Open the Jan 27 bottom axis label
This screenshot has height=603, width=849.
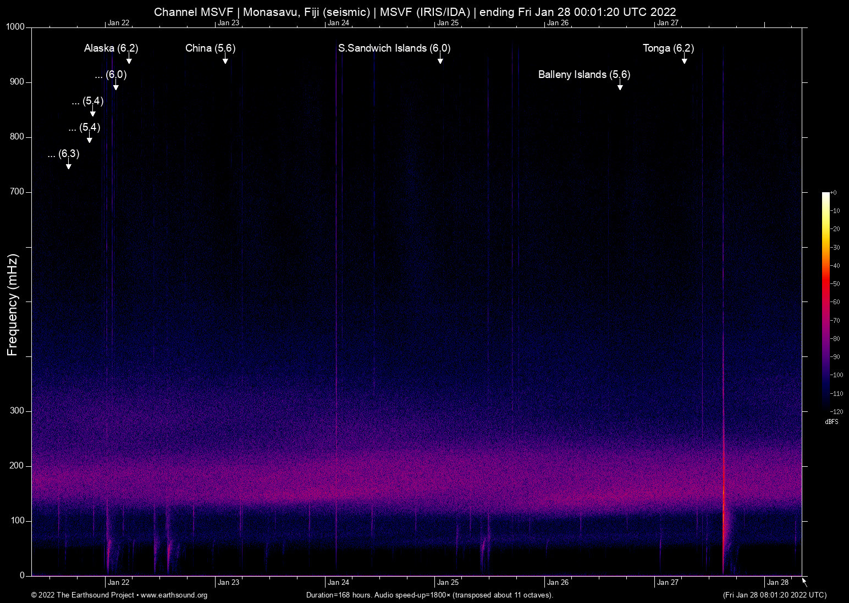(x=667, y=582)
